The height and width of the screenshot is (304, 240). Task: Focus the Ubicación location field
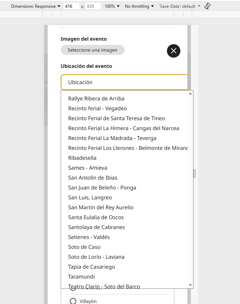click(x=124, y=82)
